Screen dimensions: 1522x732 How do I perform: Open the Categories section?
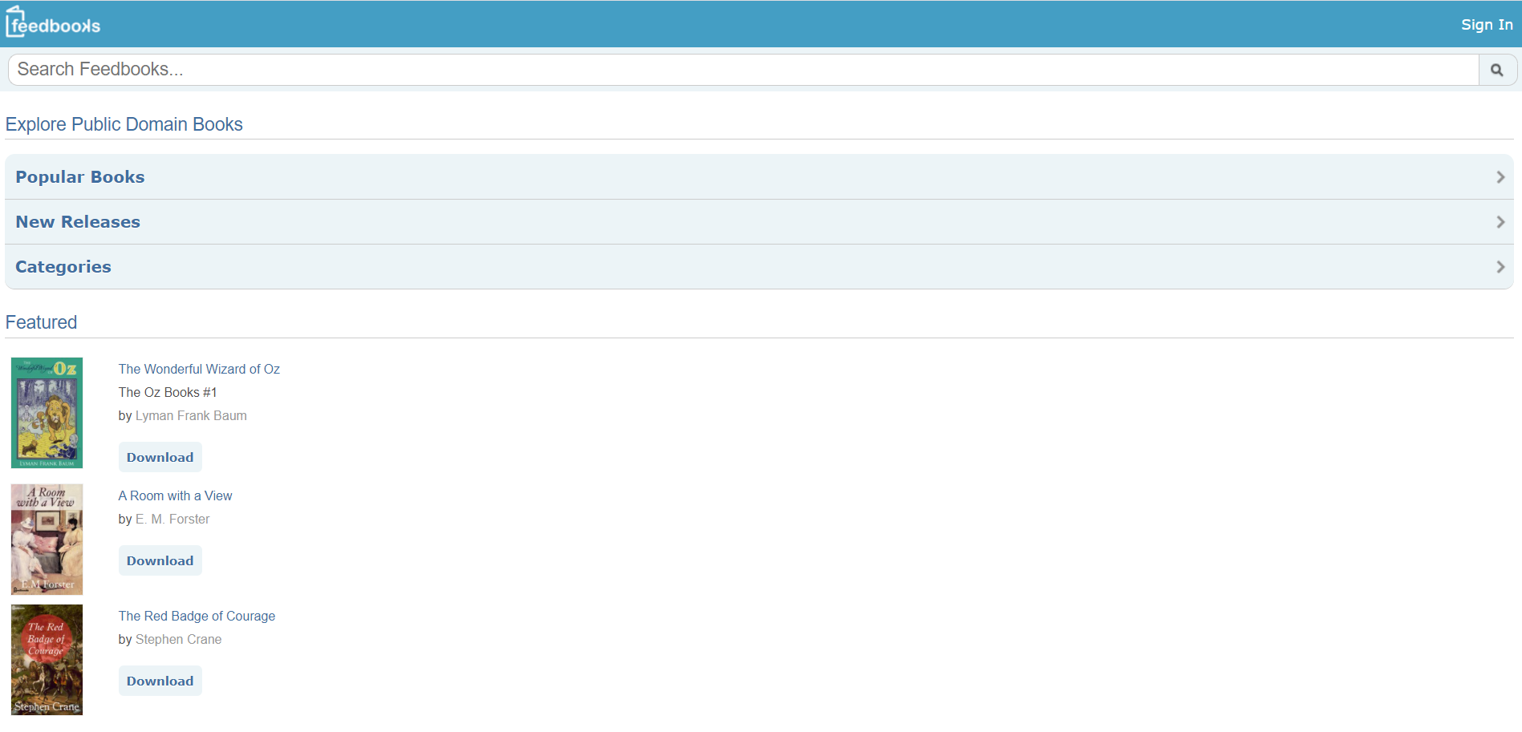[63, 267]
